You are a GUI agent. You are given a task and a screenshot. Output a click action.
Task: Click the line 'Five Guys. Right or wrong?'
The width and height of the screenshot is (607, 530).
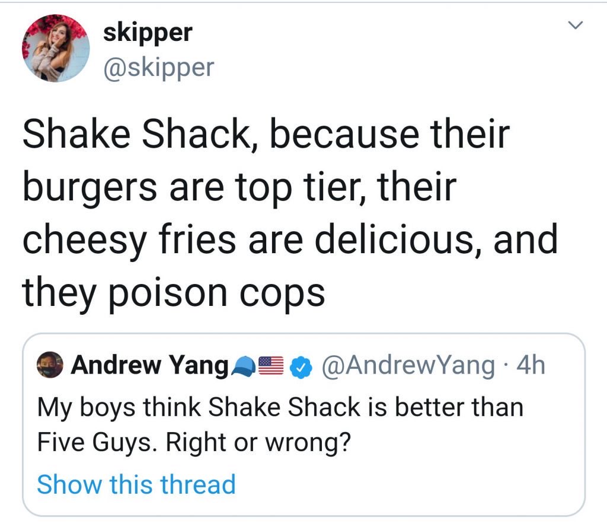tap(194, 442)
